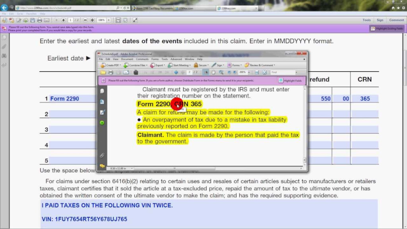Open zoom percentage dropdown in browser PDF toolbar

(x=109, y=20)
